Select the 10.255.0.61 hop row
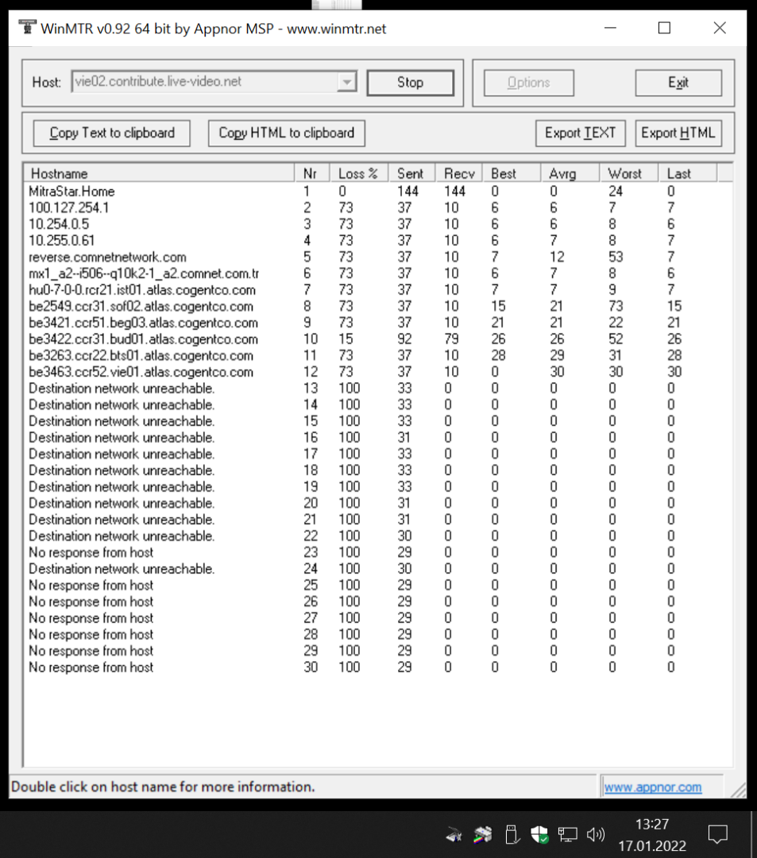Screen dimensions: 757x858 377,240
